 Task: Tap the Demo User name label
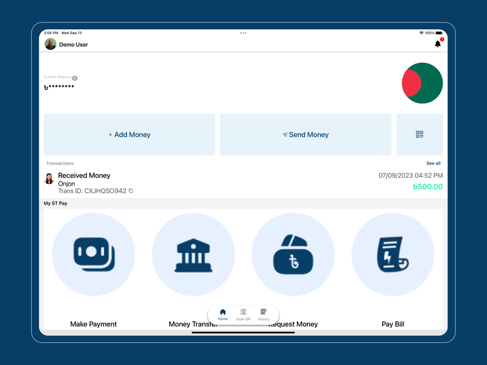74,45
